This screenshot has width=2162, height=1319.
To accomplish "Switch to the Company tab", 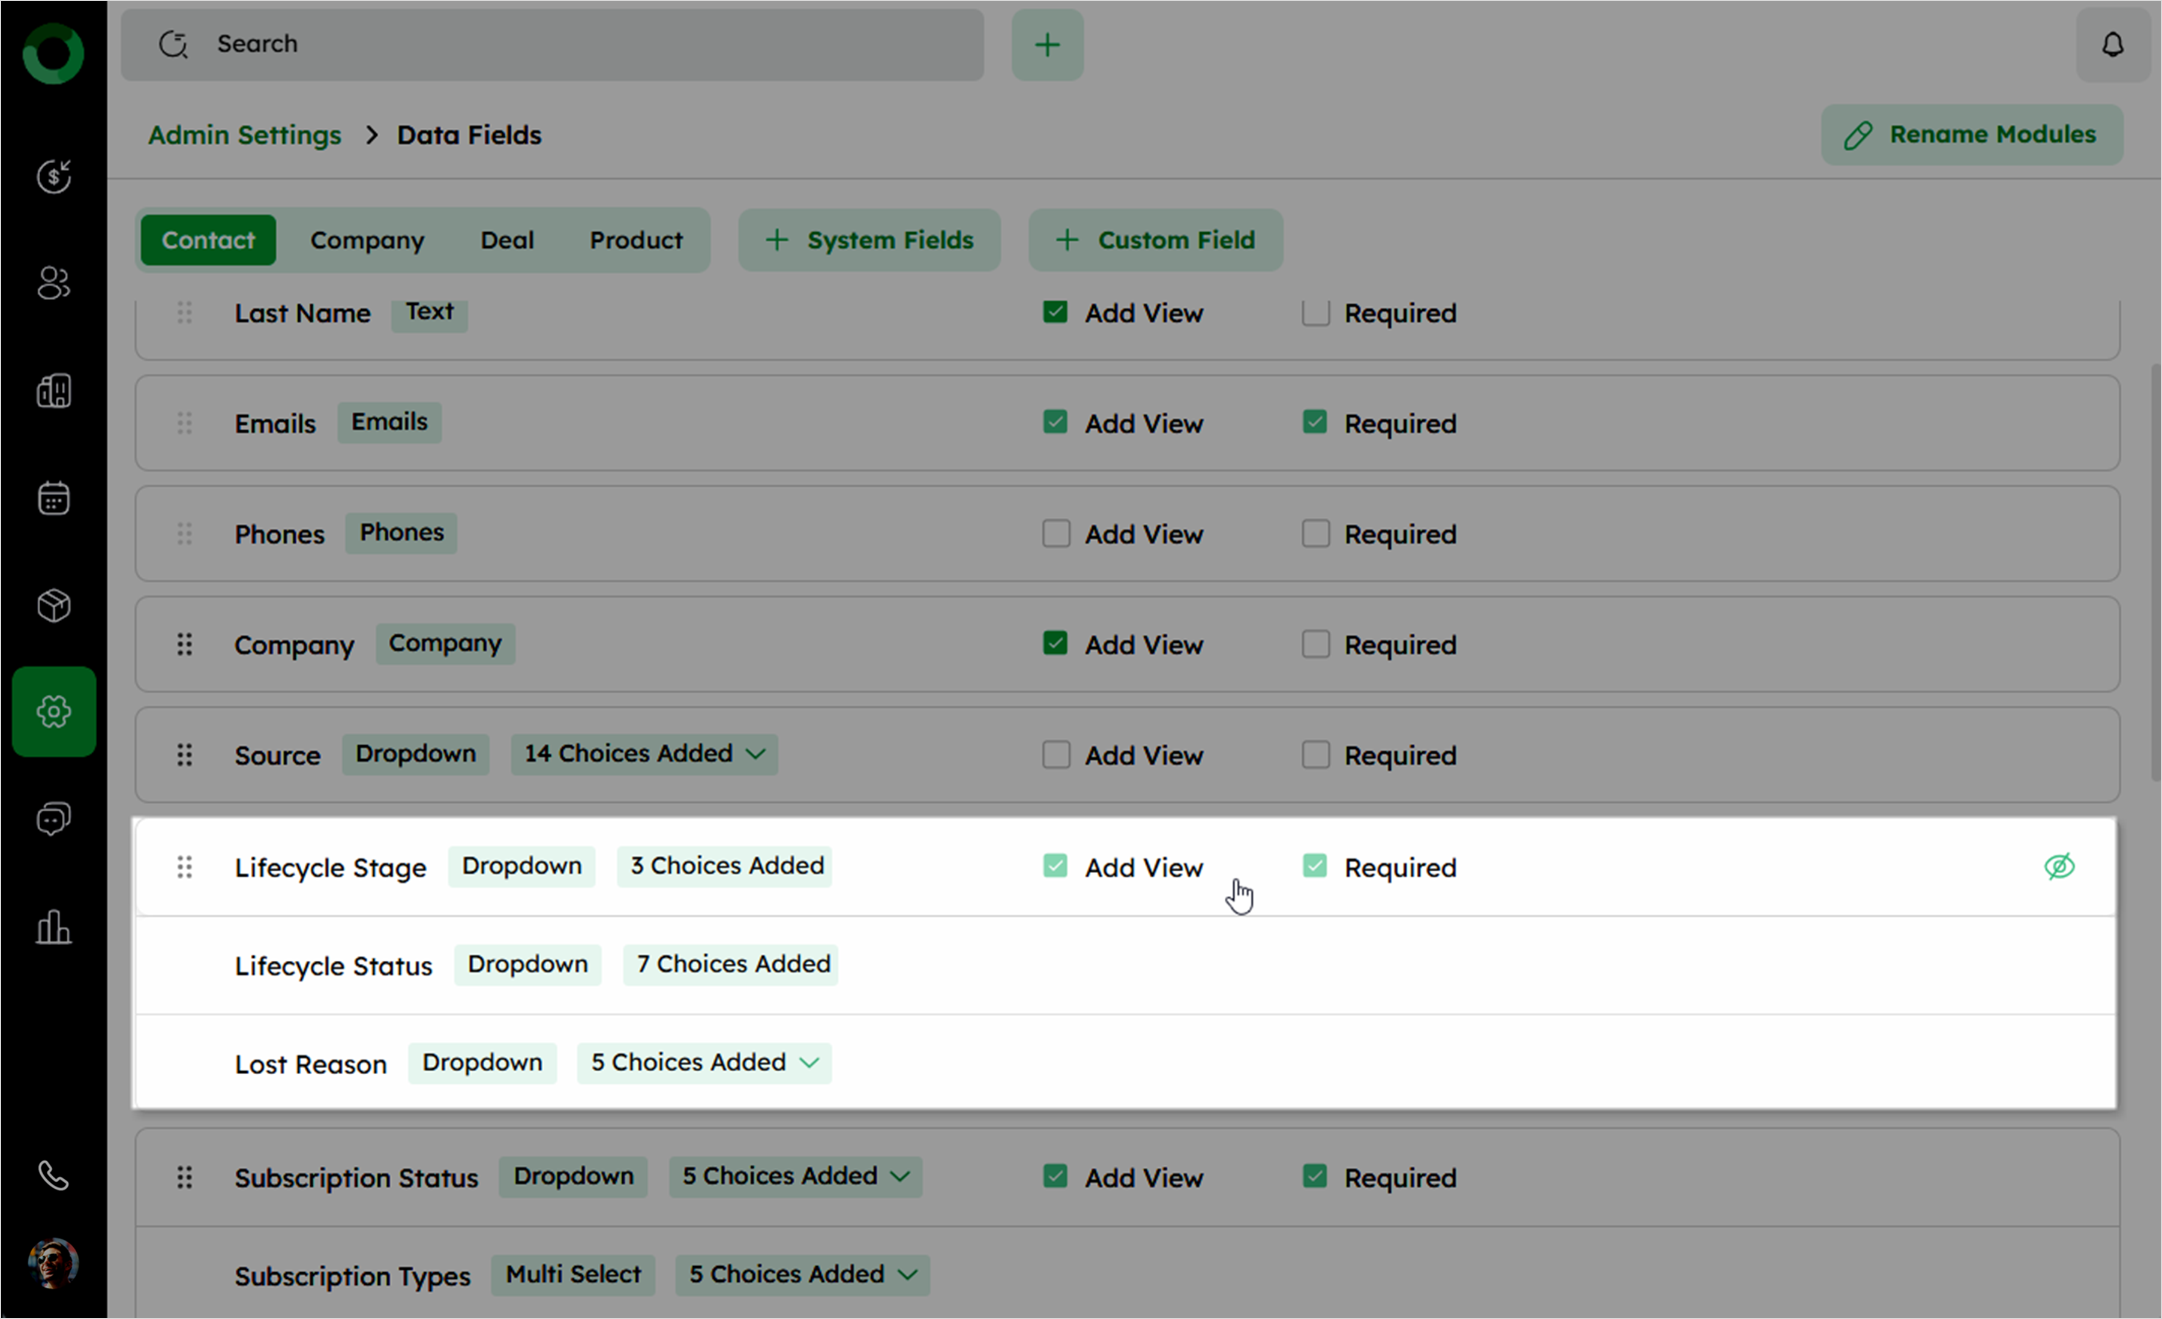I will (x=367, y=241).
